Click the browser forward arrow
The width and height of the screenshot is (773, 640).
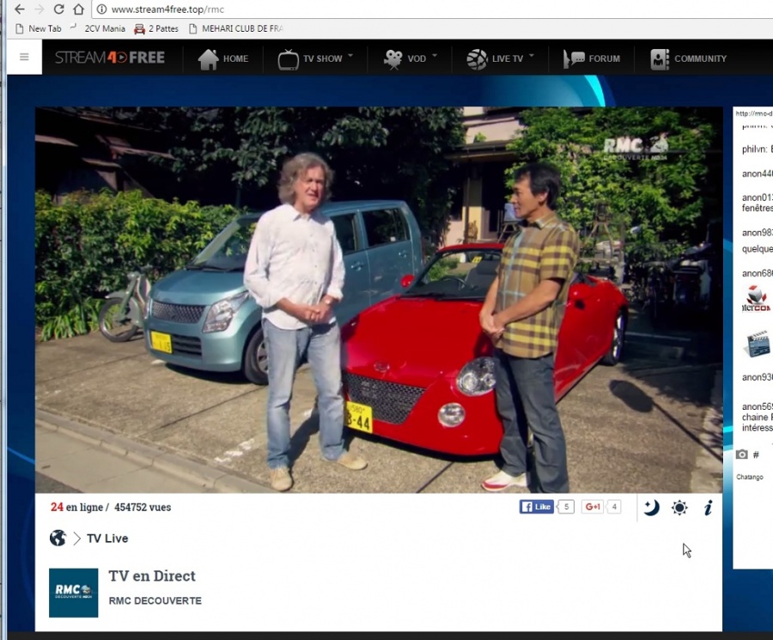pos(39,9)
